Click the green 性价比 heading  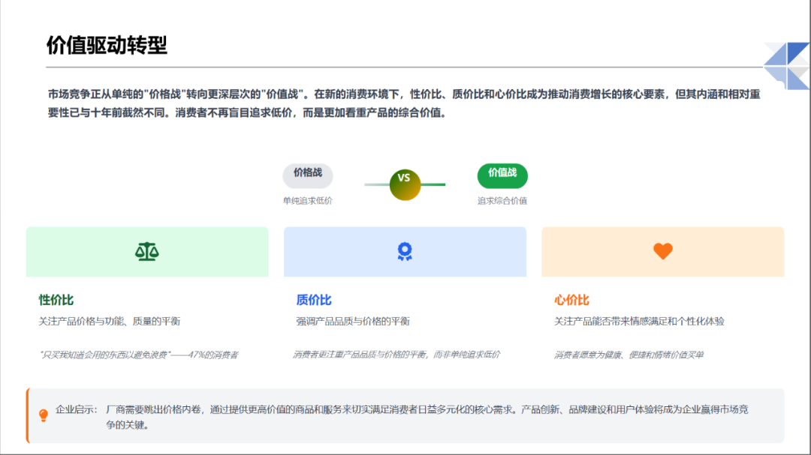tap(56, 300)
